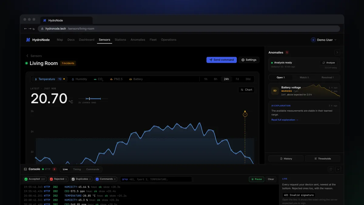The image size is (364, 205).
Task: Click the Console terminal icon
Action: [x=25, y=169]
